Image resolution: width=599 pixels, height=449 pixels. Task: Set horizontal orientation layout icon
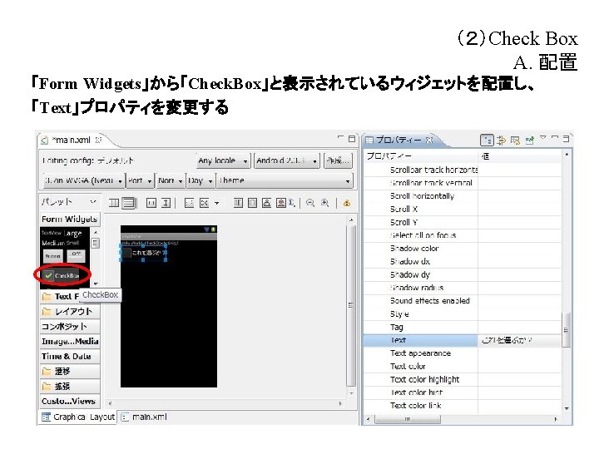click(114, 203)
